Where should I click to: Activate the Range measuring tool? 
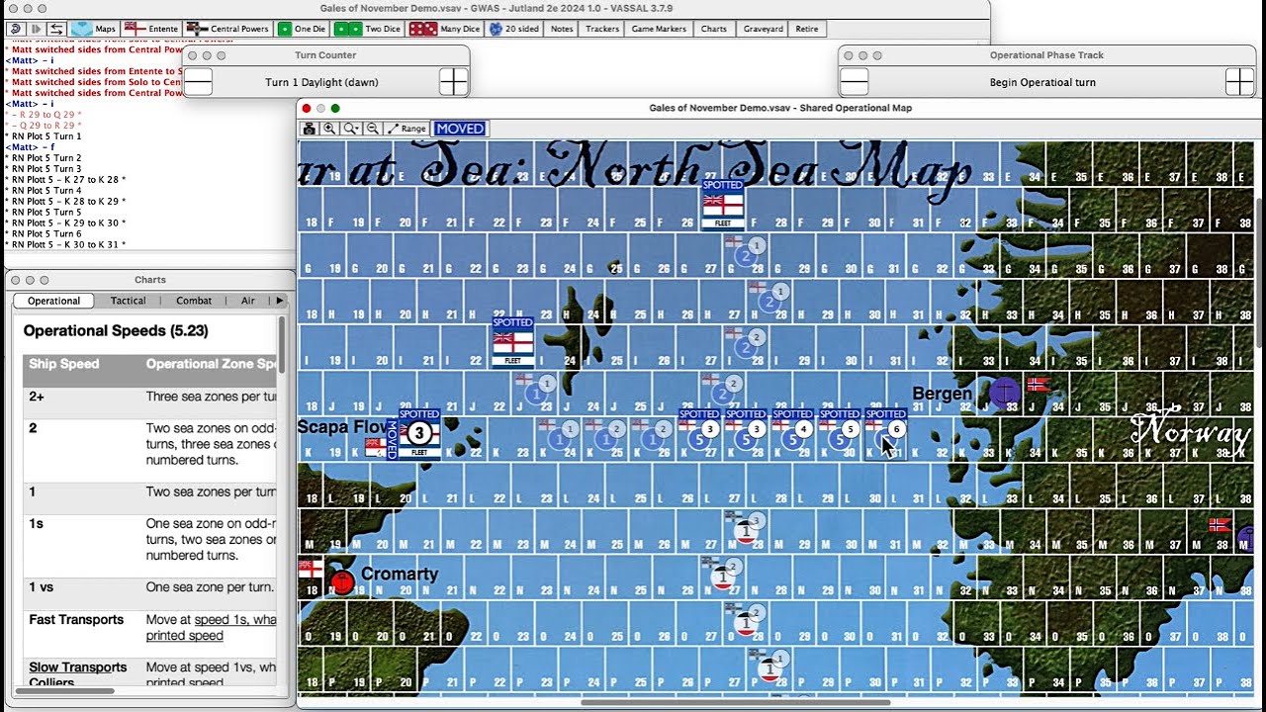(407, 129)
